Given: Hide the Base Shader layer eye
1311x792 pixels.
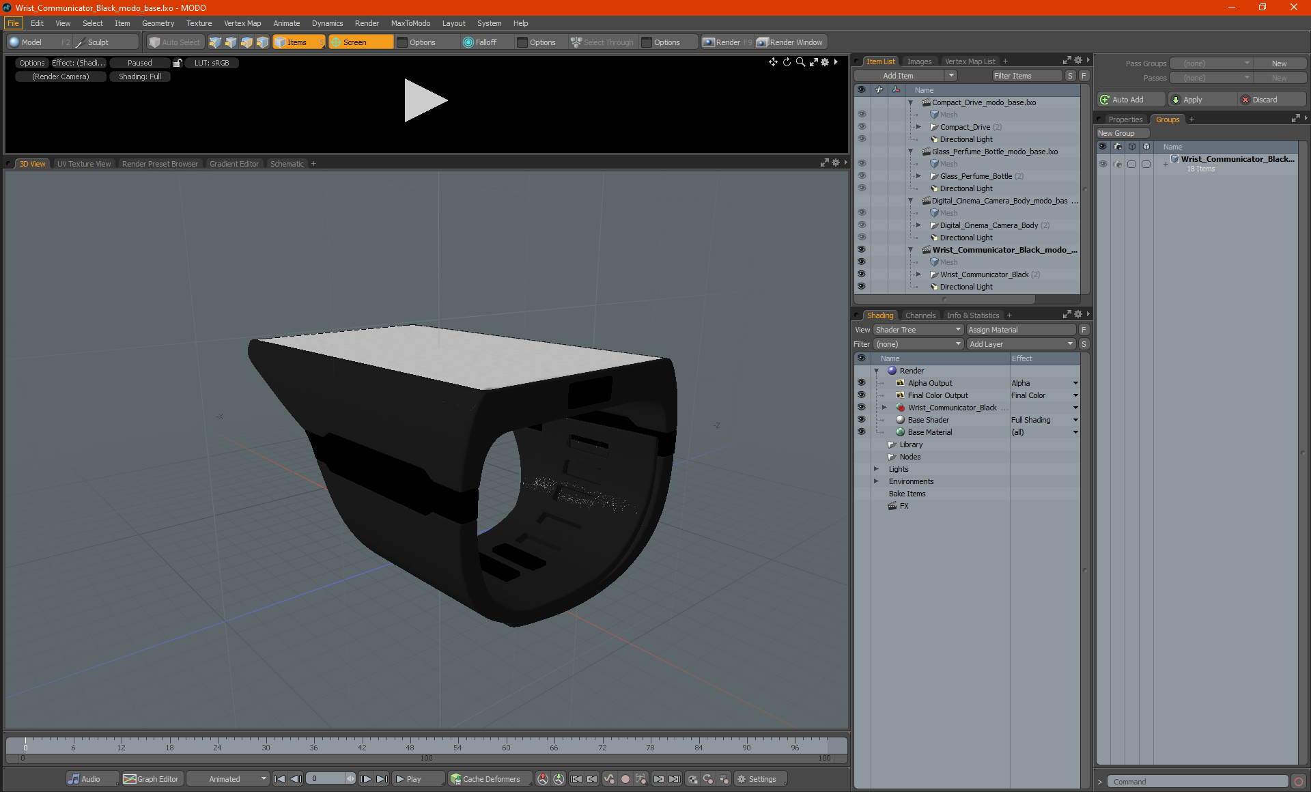Looking at the screenshot, I should coord(861,420).
